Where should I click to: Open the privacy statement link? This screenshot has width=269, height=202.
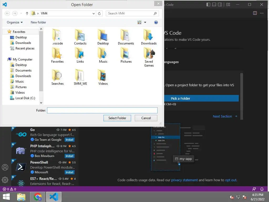point(184,180)
